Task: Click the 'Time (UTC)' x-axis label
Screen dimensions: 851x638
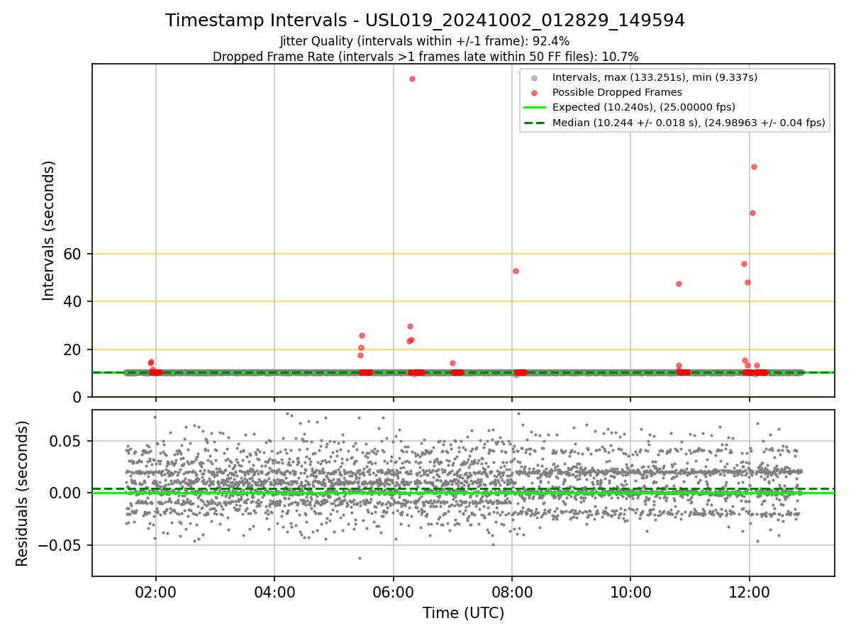Action: click(463, 613)
